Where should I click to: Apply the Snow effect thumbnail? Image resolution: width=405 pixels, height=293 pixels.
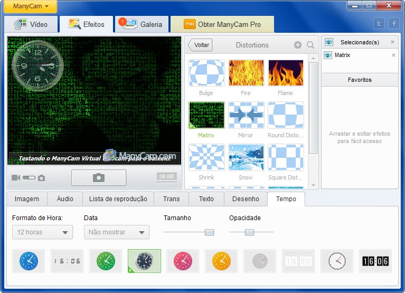pos(246,157)
